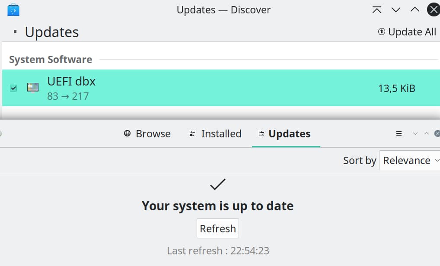Image resolution: width=440 pixels, height=266 pixels.
Task: Click the UEFI dbx computer monitor icon
Action: coord(33,88)
